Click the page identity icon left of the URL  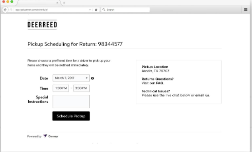[11, 10]
